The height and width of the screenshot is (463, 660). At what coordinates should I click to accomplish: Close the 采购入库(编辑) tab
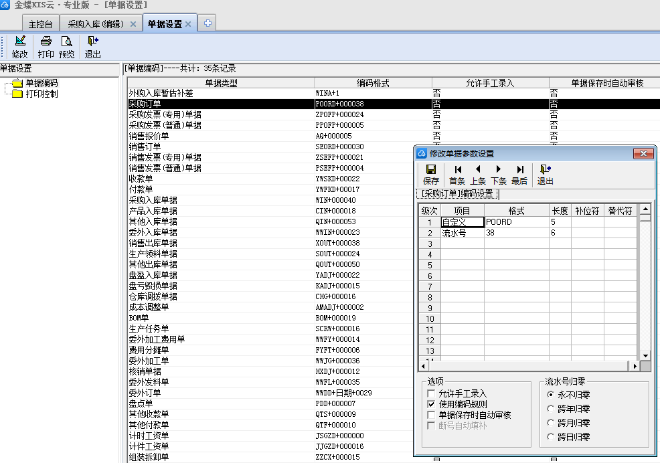[x=133, y=24]
